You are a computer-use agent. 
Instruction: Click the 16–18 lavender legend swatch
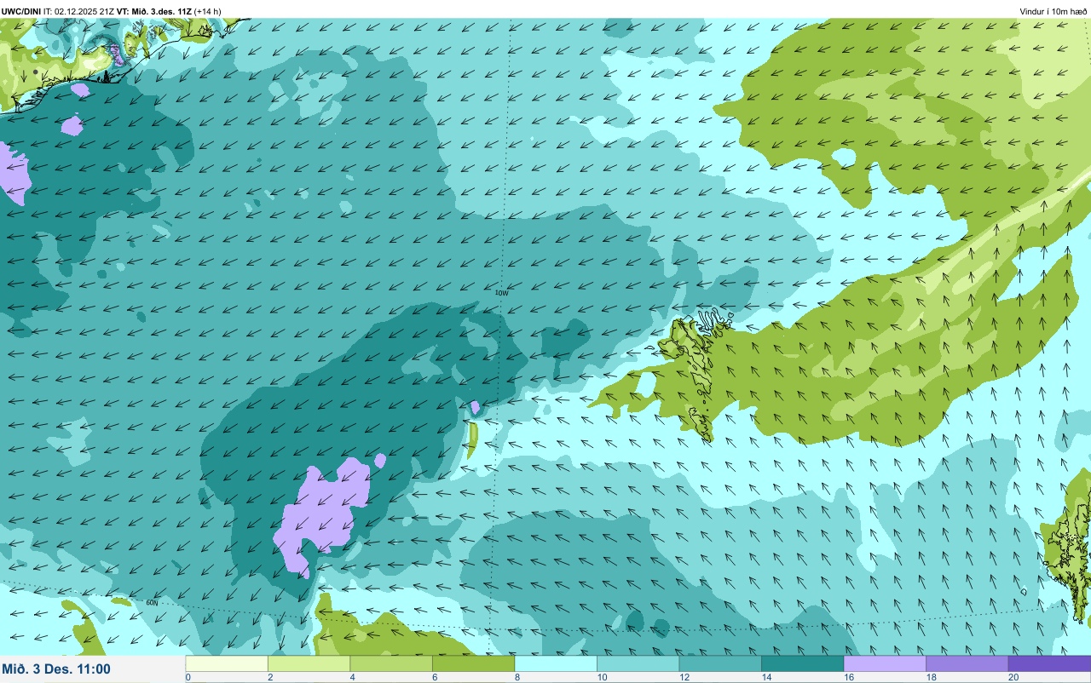click(885, 663)
